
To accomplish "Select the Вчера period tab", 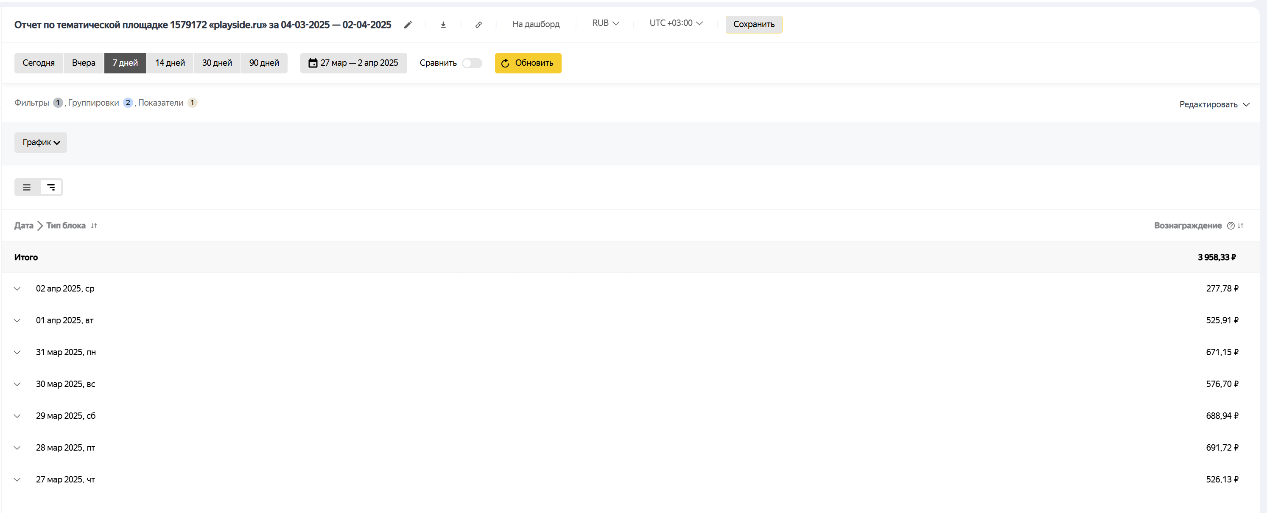I will (84, 63).
